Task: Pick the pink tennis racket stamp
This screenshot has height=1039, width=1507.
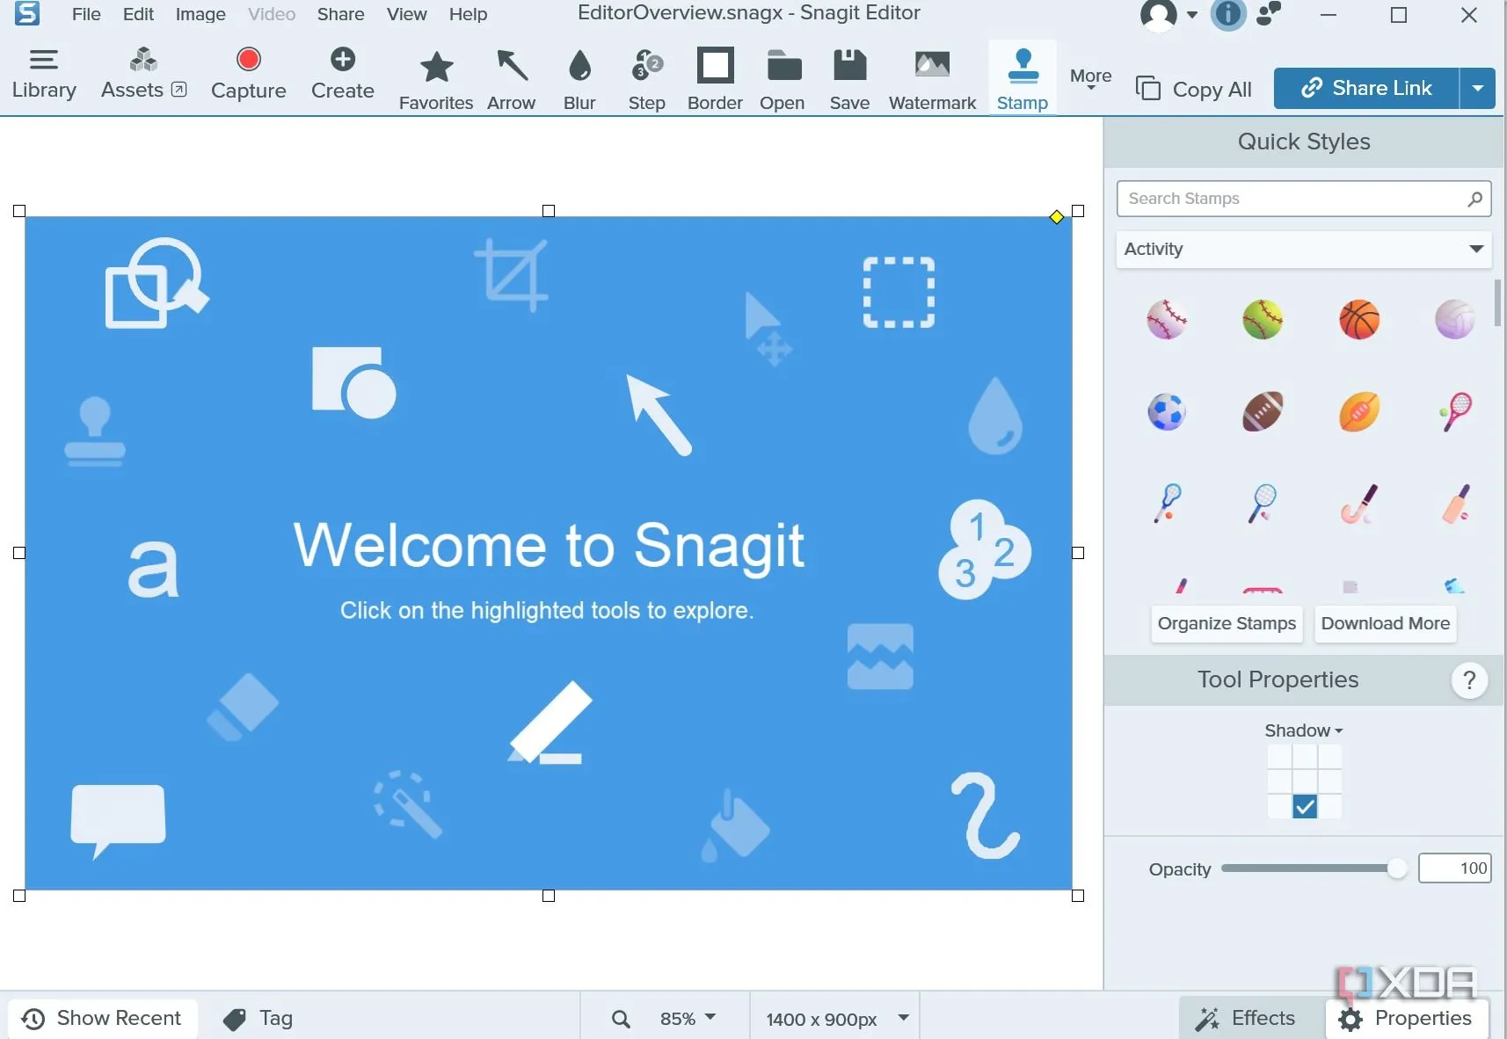Action: (x=1455, y=411)
